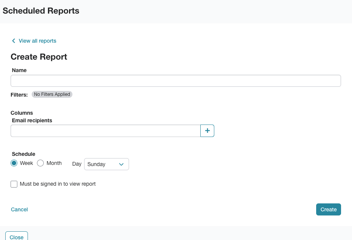Screen dimensions: 352x240
Task: Click the Create button
Action: 329,209
